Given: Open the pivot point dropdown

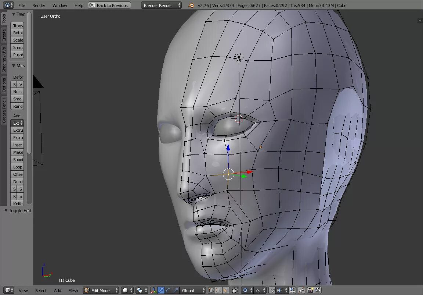Looking at the screenshot, I should tap(142, 291).
